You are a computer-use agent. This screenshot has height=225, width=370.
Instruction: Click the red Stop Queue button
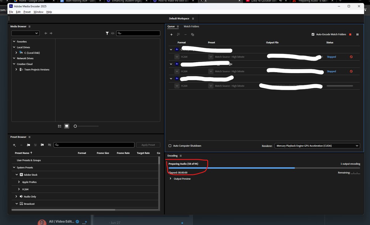tap(350, 35)
